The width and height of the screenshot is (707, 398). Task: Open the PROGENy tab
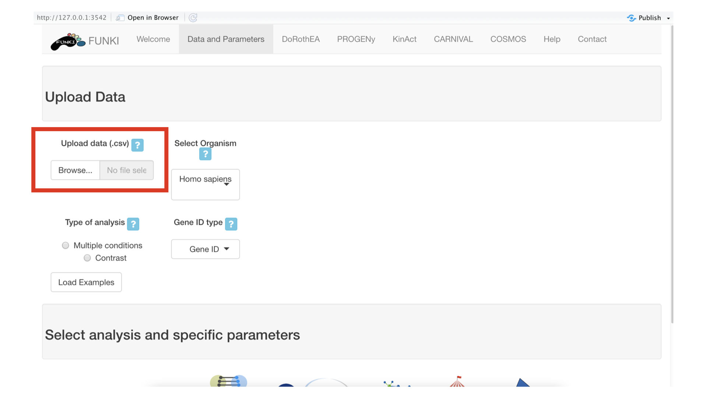click(x=356, y=39)
